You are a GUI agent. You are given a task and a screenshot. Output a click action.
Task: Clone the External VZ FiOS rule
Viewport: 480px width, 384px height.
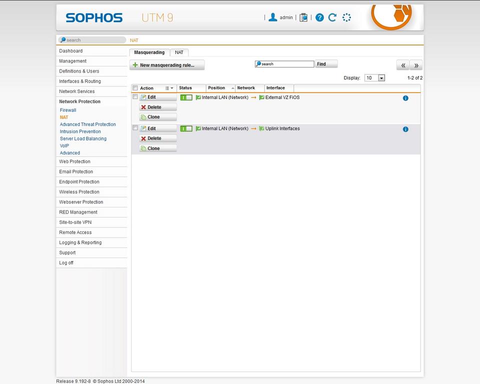pos(158,117)
